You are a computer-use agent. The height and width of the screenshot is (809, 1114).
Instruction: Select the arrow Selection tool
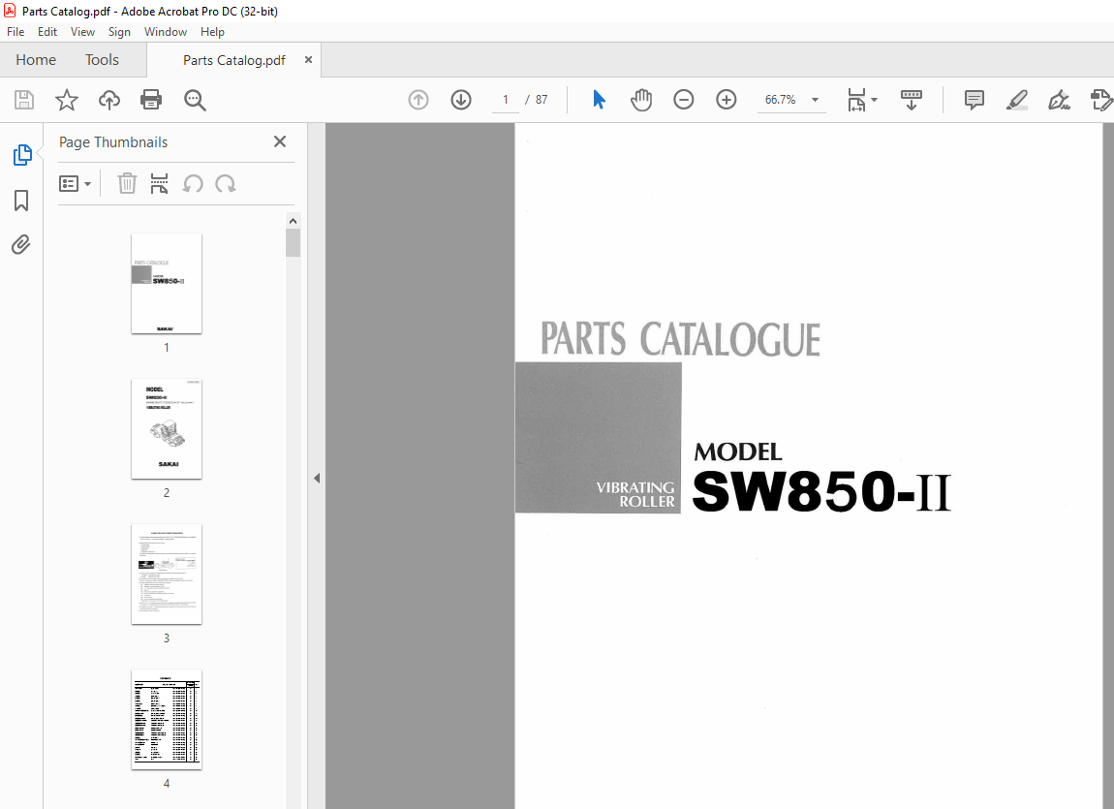point(599,100)
